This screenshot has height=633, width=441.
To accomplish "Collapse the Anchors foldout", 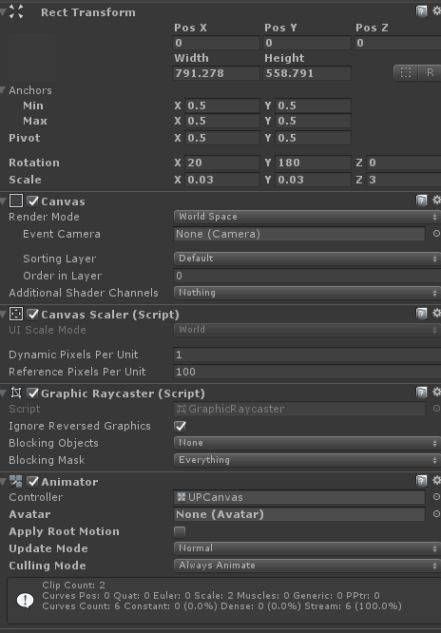I will tap(3, 90).
